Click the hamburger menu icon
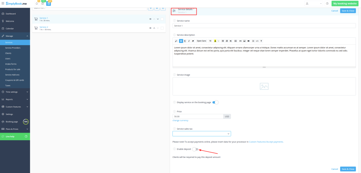Viewport: 361px width, 173px height. click(x=3, y=3)
